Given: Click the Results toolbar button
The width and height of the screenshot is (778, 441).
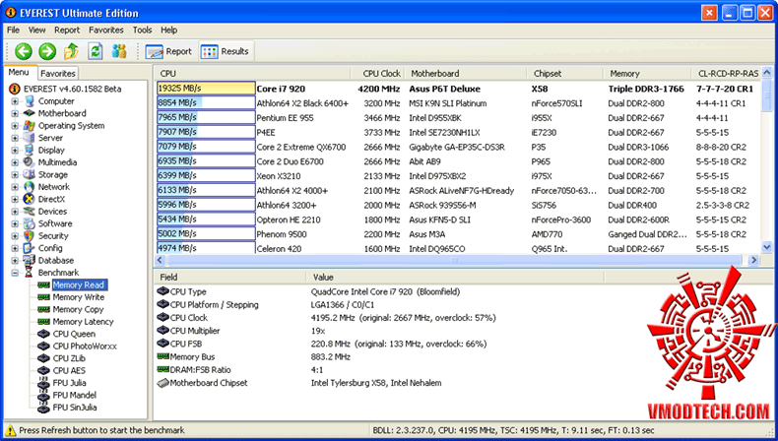Looking at the screenshot, I should [x=225, y=51].
